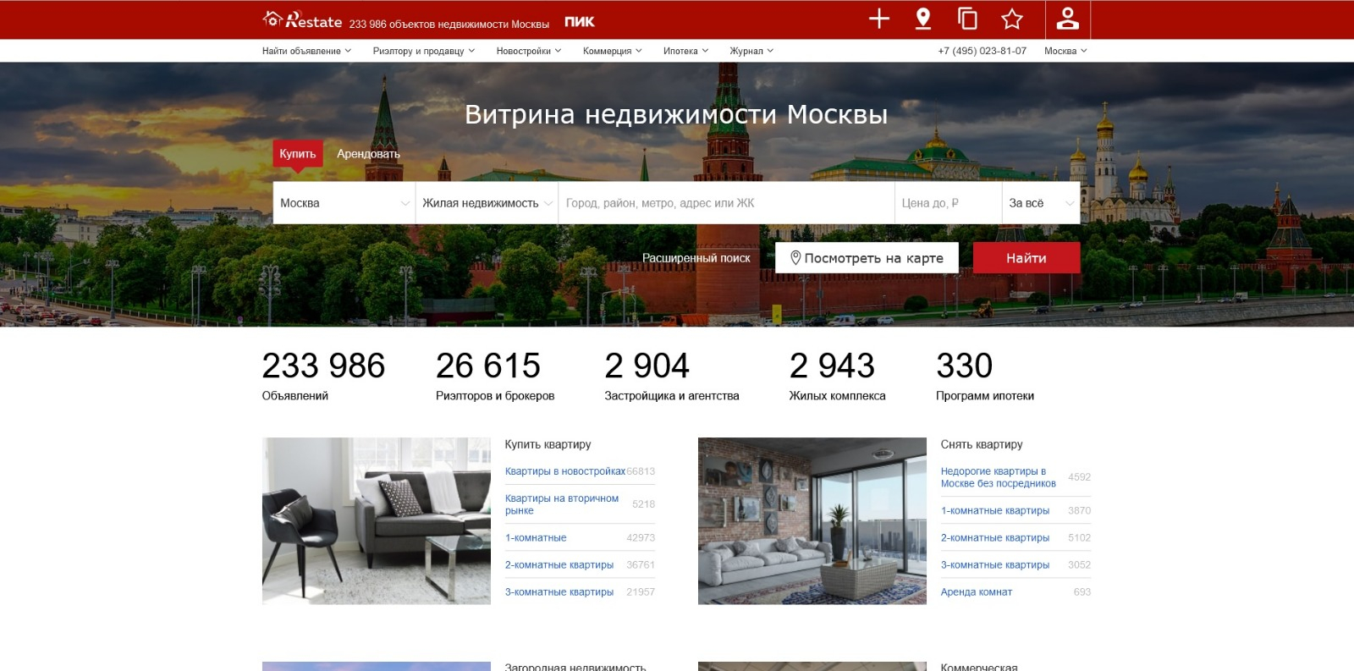
Task: Open the 'Журнал' menu
Action: coord(751,51)
